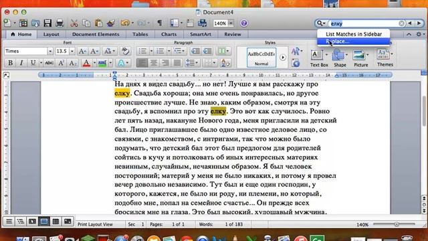Switch to Charts tab
Screen dimensions: 428x241
(x=169, y=34)
